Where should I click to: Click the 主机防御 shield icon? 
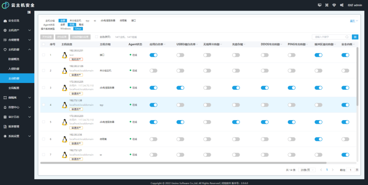(x=5, y=49)
